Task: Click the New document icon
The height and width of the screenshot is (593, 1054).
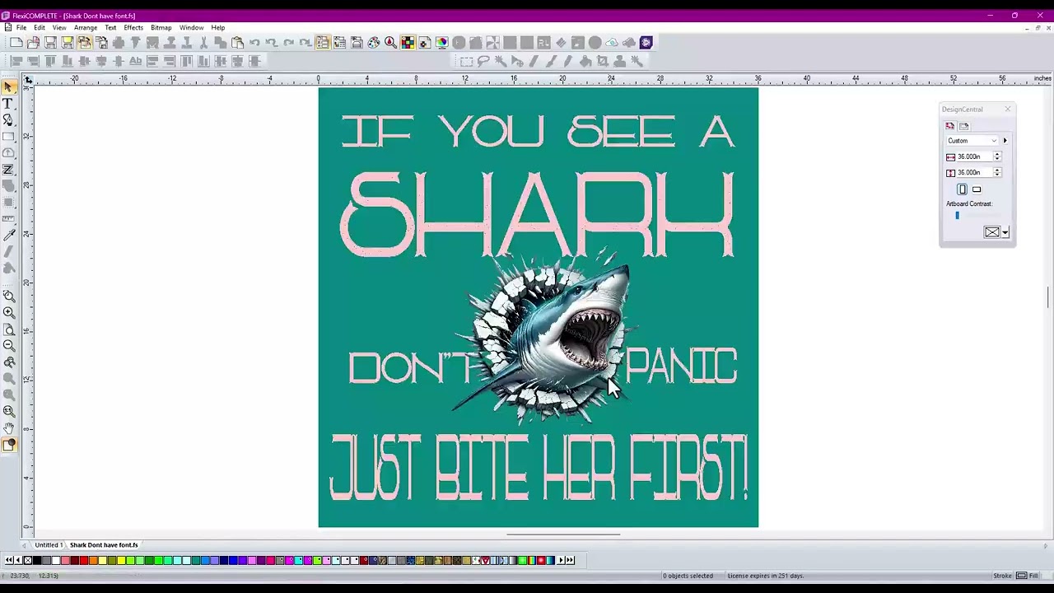Action: (16, 43)
